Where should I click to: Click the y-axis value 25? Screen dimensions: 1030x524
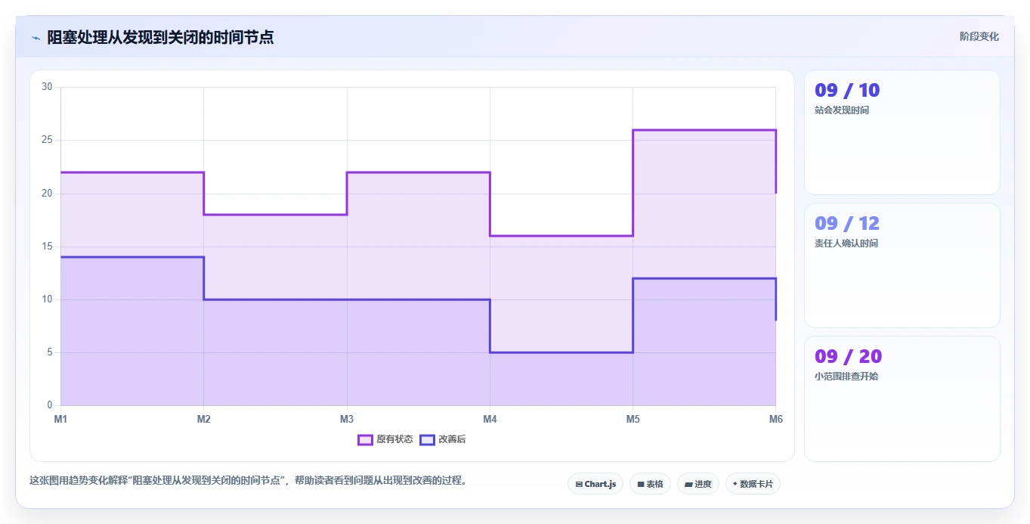[47, 140]
